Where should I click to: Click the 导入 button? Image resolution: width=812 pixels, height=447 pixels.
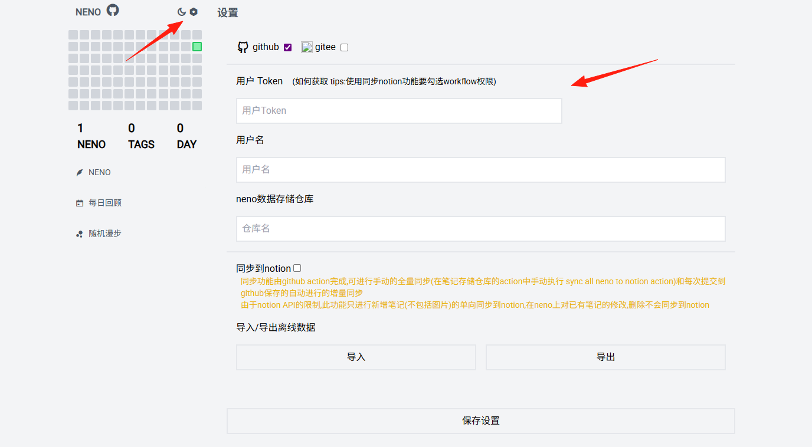click(356, 357)
